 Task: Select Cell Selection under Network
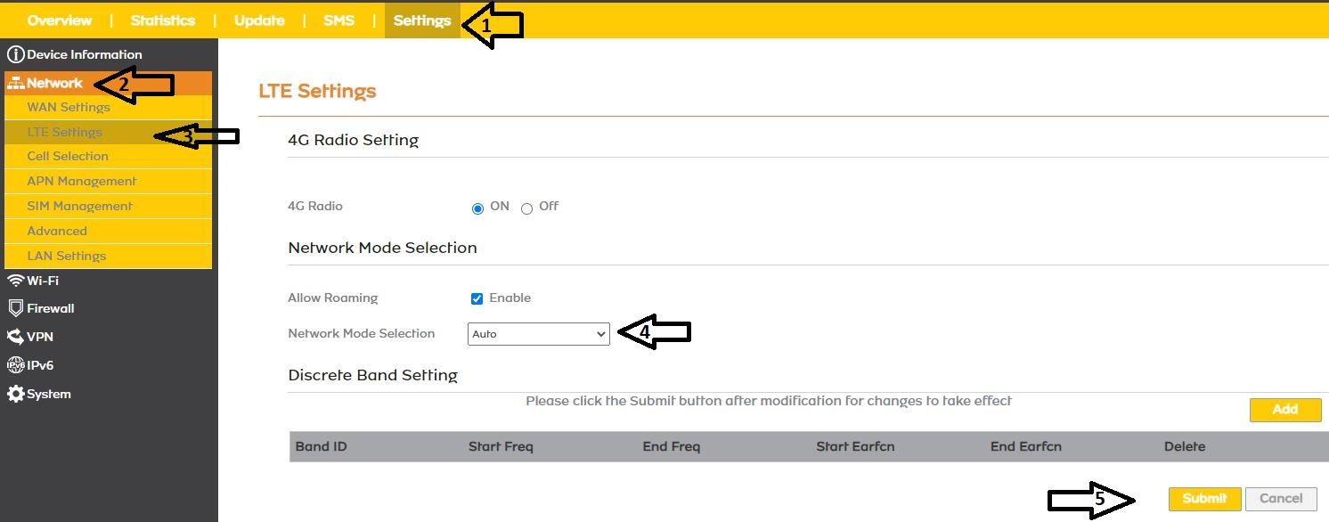point(68,157)
